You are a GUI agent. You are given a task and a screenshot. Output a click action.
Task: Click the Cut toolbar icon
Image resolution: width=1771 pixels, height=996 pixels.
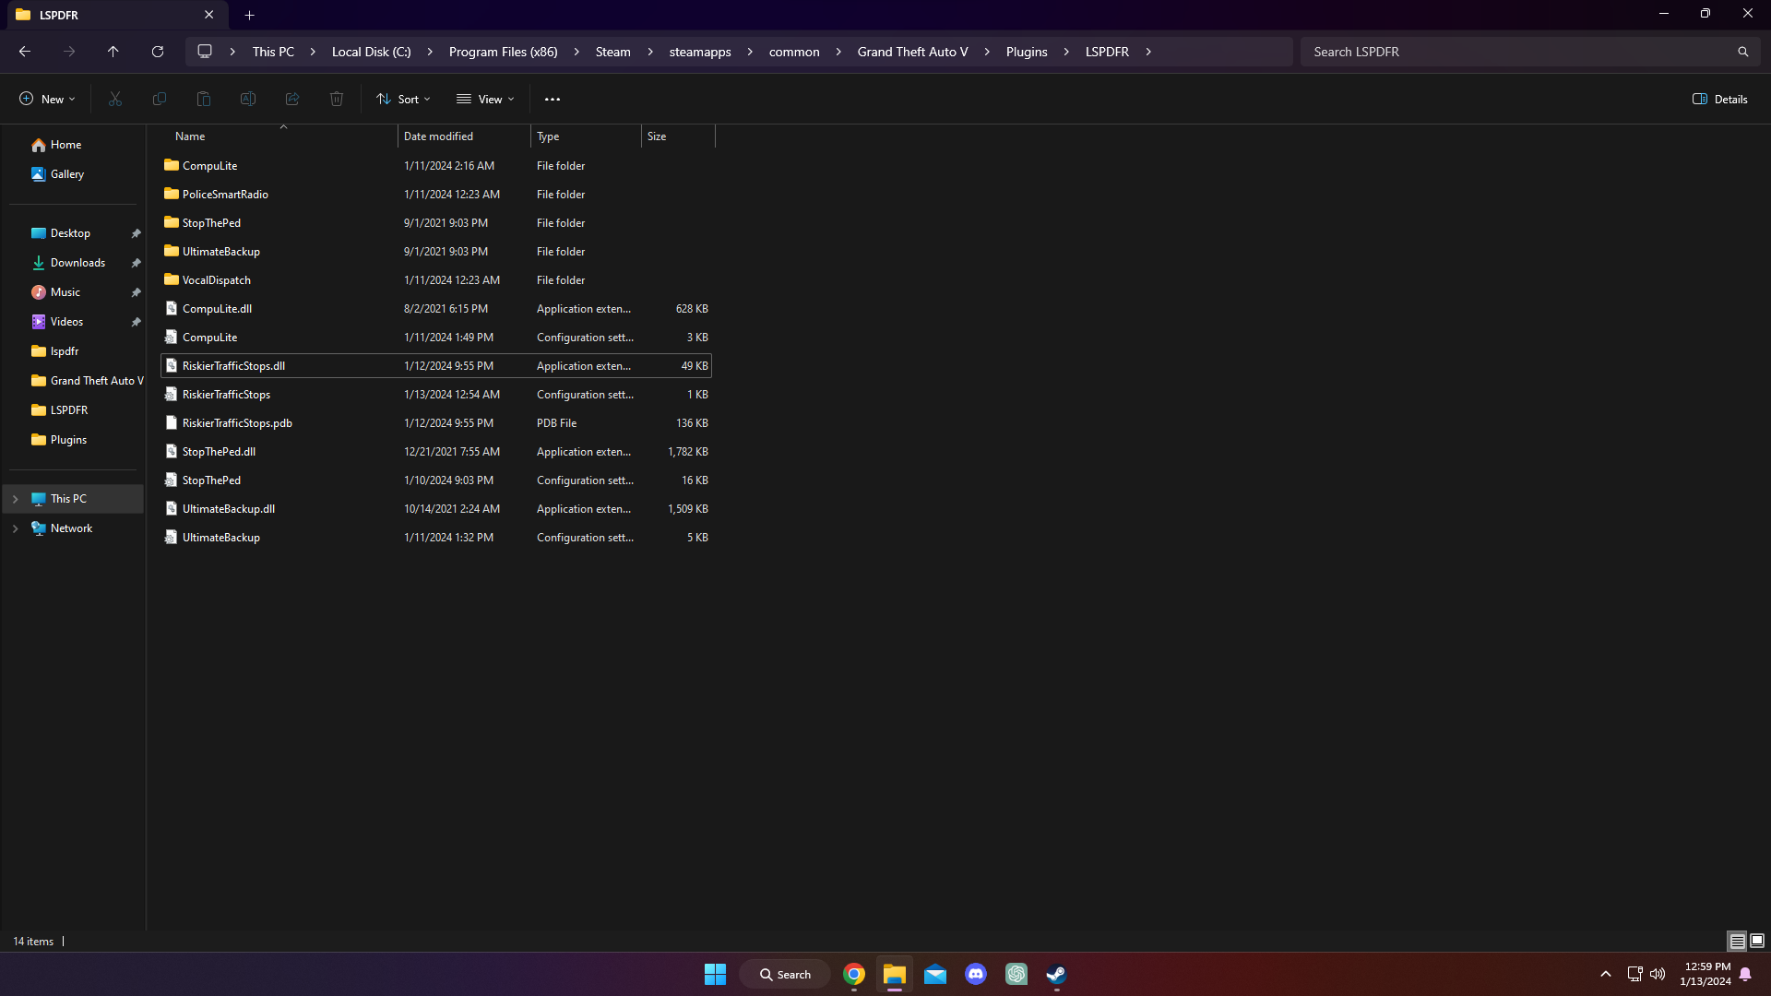tap(115, 99)
